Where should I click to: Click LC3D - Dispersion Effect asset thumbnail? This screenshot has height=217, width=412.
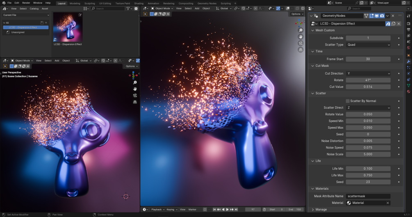(68, 27)
